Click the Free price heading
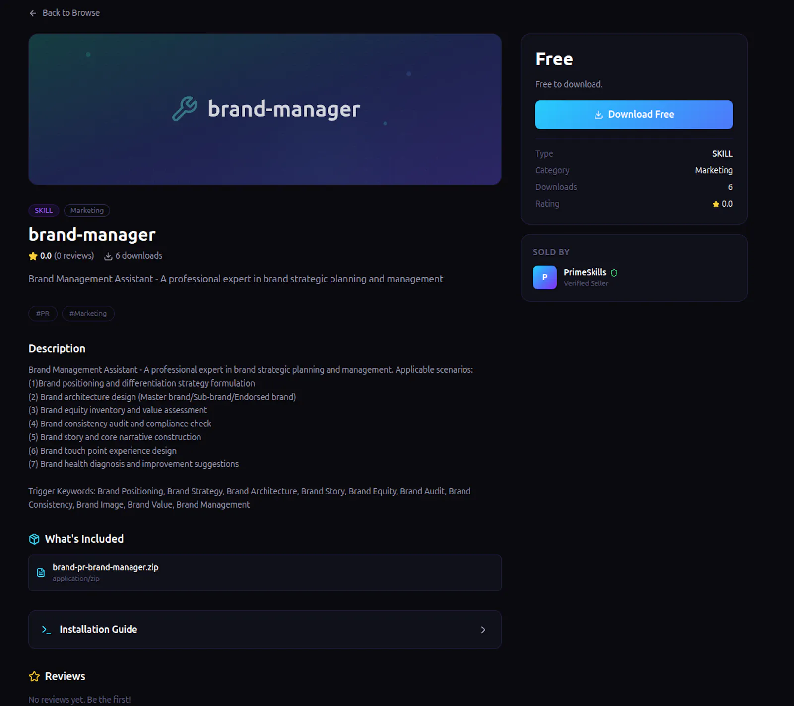The height and width of the screenshot is (706, 794). click(554, 59)
